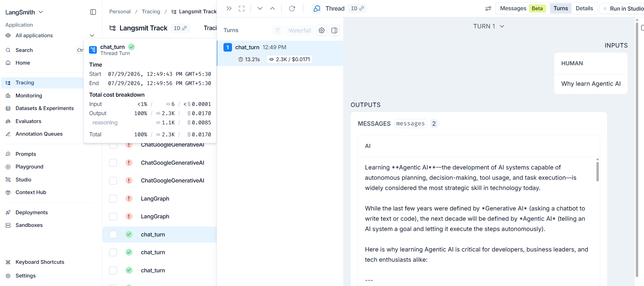644x286 pixels.
Task: Collapse the sidebar panel toggle icon
Action: (x=93, y=12)
